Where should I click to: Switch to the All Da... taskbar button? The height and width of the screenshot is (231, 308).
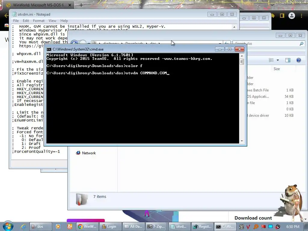[x=134, y=226]
